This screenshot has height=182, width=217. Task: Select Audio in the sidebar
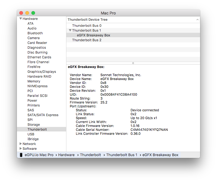tap(32, 28)
